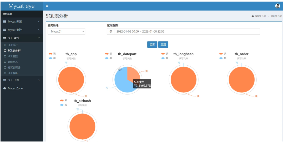Click the 重置 button
The image size is (284, 147).
(163, 44)
